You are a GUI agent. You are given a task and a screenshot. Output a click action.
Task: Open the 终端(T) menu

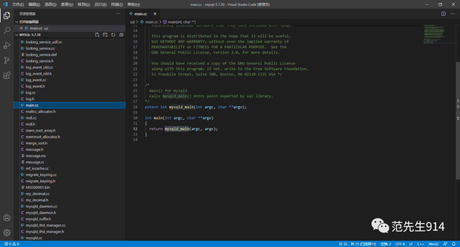pyautogui.click(x=117, y=4)
